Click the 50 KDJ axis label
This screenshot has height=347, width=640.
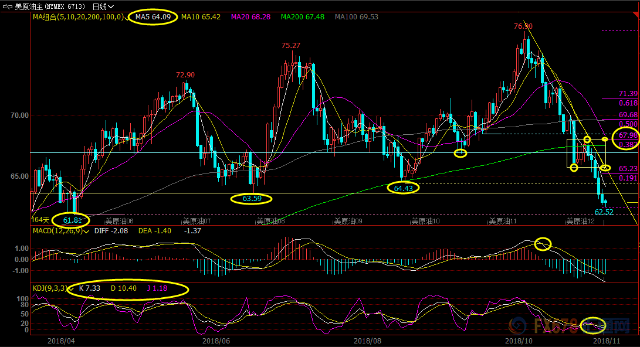tap(25, 314)
